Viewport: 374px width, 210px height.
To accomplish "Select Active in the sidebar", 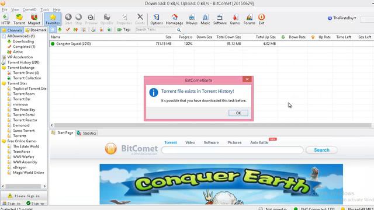I will point(18,52).
